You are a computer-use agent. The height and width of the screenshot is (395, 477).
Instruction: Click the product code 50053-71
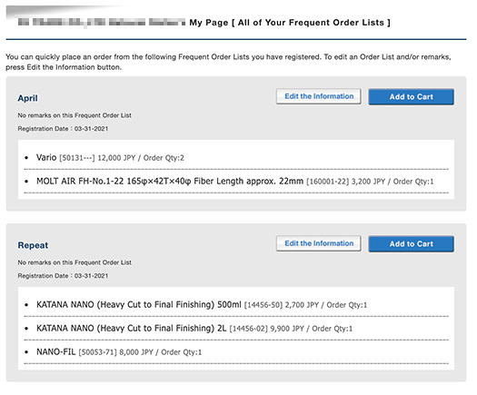click(x=97, y=352)
